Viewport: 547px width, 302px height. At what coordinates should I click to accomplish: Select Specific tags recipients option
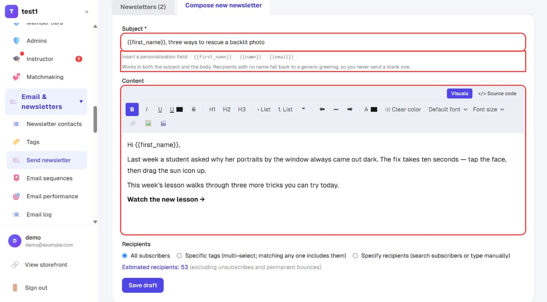click(179, 256)
